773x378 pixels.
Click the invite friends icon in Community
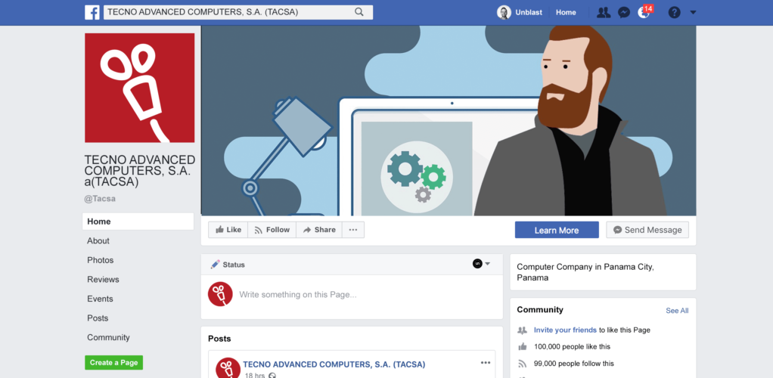(523, 330)
